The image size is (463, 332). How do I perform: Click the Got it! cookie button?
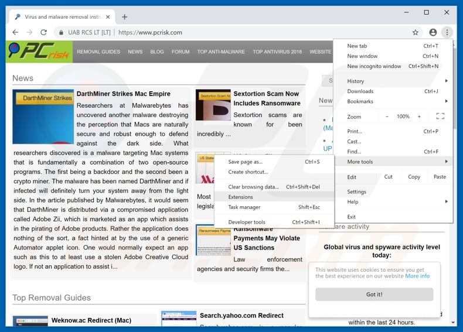[x=374, y=294]
